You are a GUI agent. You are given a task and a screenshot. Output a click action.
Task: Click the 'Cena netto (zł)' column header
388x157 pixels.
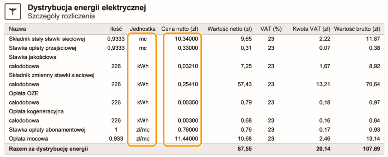pyautogui.click(x=180, y=29)
